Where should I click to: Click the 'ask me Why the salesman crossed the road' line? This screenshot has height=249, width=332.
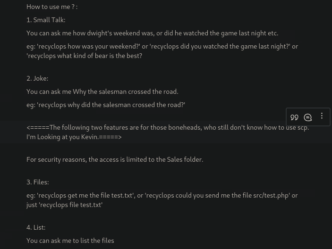coord(102,91)
